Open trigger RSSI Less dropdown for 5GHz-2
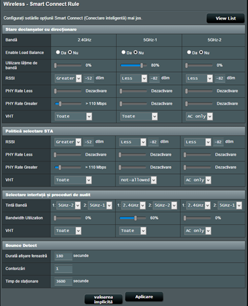Screen dimensions: 248x306 [x=199, y=78]
